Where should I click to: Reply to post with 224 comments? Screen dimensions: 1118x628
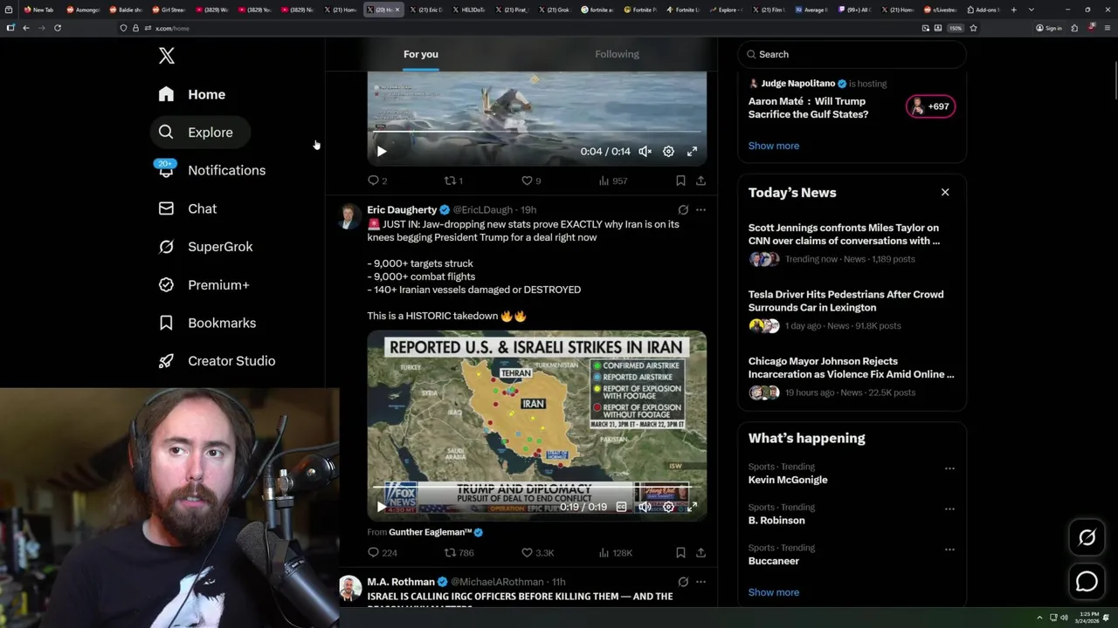point(383,553)
